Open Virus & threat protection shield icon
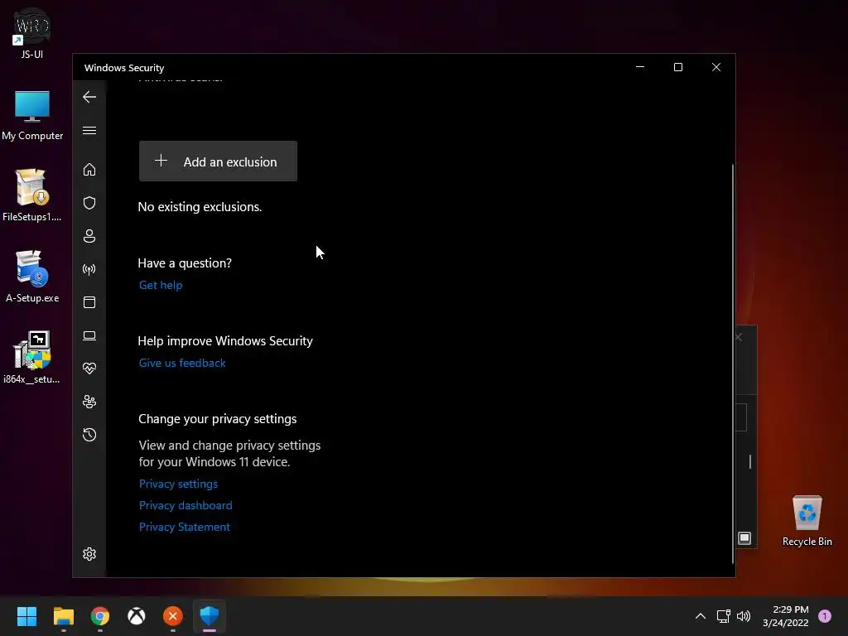The height and width of the screenshot is (636, 848). (x=89, y=203)
